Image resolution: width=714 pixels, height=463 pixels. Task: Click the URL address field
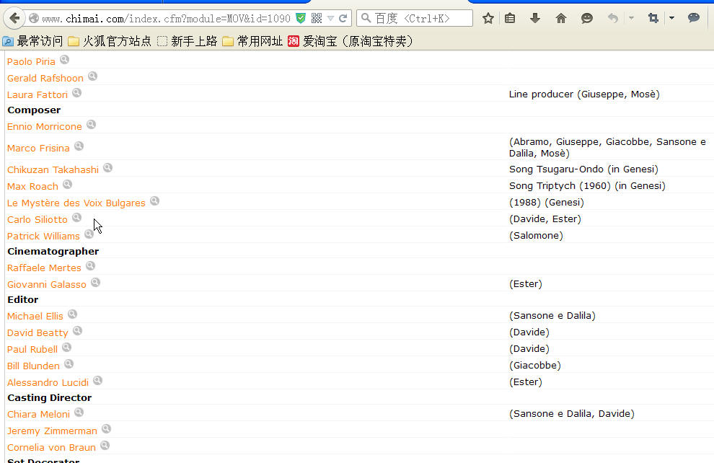point(166,19)
